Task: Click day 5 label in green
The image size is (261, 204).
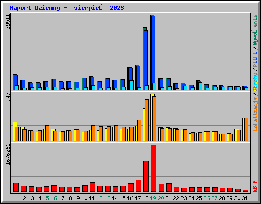Action: (x=47, y=198)
